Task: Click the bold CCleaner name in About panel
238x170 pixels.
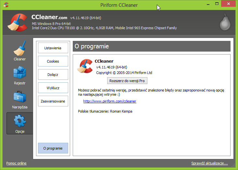Action: pos(104,61)
